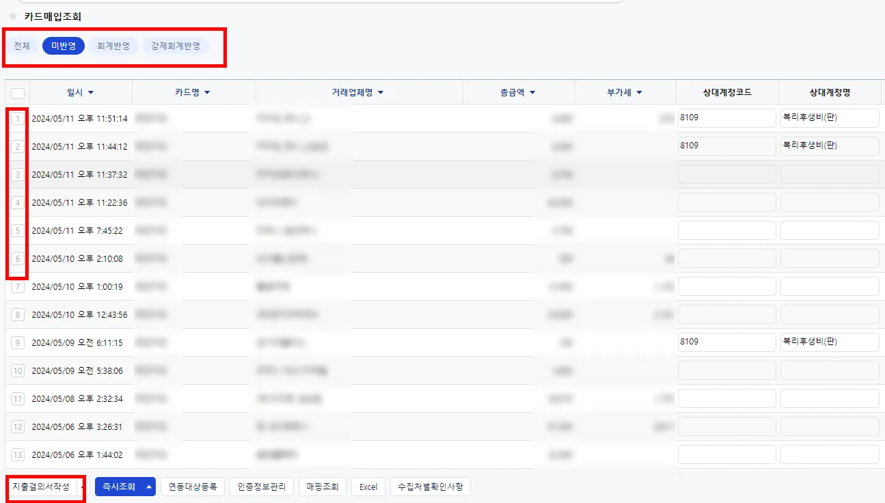The image size is (885, 503).
Task: Expand the arrow beside 즉시조회 button
Action: (149, 487)
